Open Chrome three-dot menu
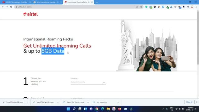This screenshot has height=112, width=199. [196, 7]
